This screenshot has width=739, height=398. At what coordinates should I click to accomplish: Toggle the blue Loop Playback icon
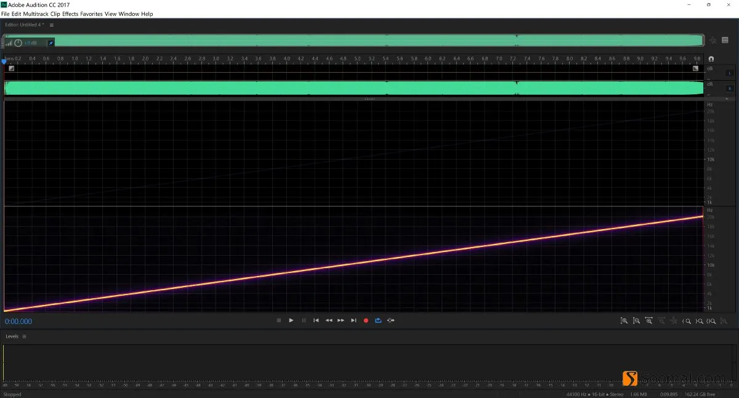[x=378, y=320]
